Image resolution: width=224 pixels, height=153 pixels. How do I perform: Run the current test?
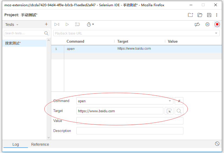point(67,25)
